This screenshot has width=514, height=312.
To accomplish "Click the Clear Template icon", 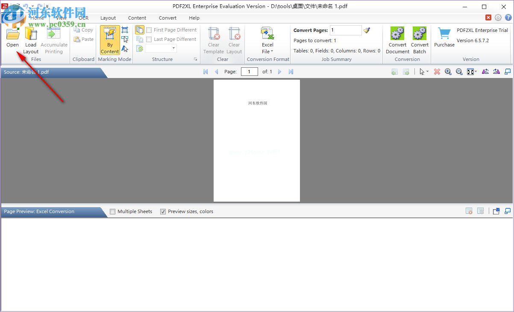I will click(214, 34).
